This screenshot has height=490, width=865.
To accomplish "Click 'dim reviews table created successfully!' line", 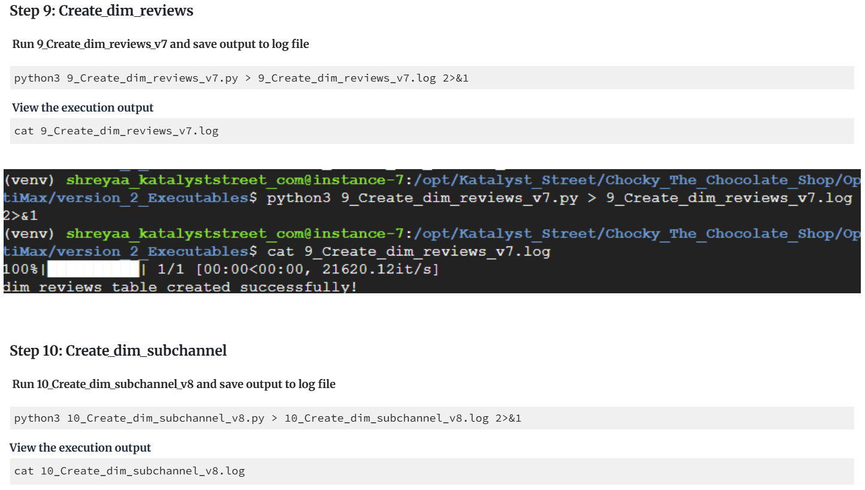I will (x=180, y=287).
